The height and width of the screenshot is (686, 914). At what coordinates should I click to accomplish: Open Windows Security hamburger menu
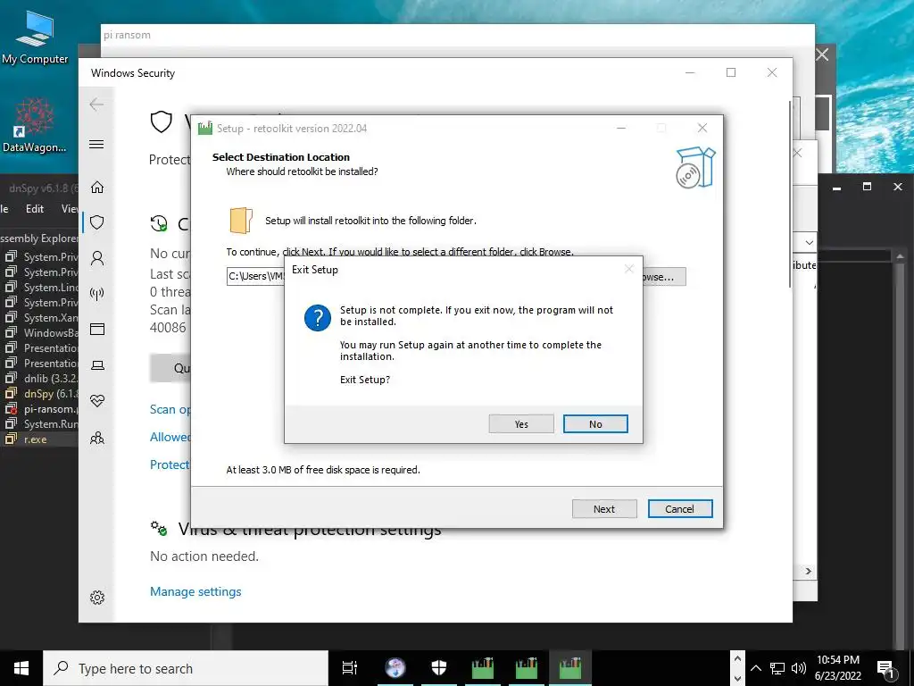click(96, 144)
